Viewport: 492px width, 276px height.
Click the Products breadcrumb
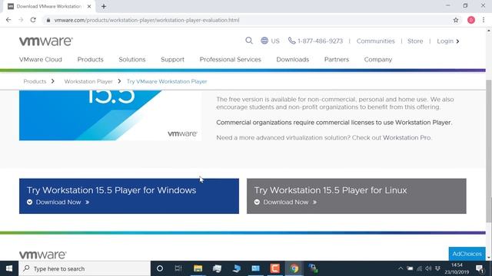35,81
